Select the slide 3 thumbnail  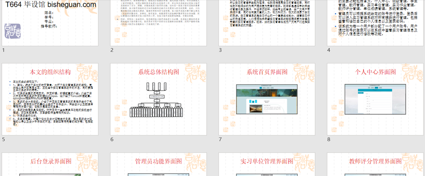tap(267, 23)
